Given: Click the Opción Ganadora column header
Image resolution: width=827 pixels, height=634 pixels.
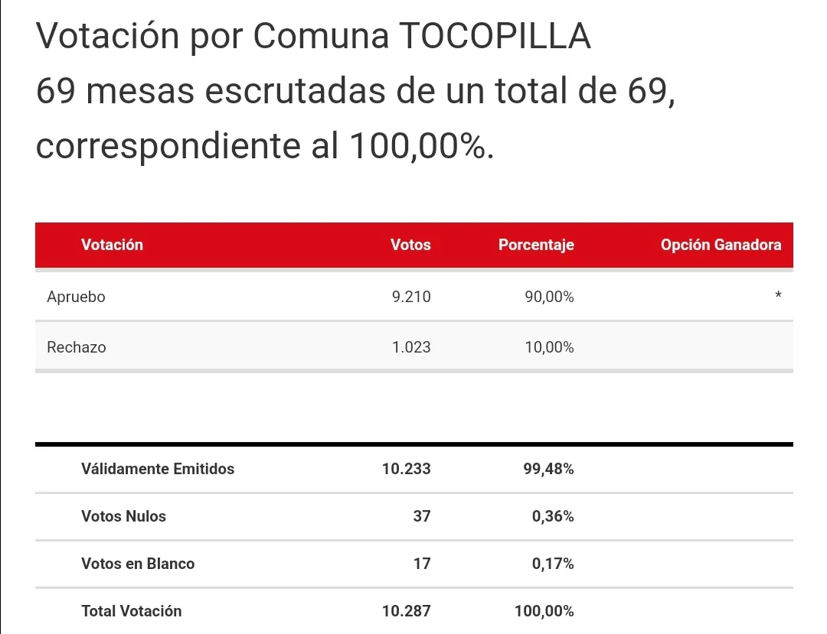Looking at the screenshot, I should [721, 245].
